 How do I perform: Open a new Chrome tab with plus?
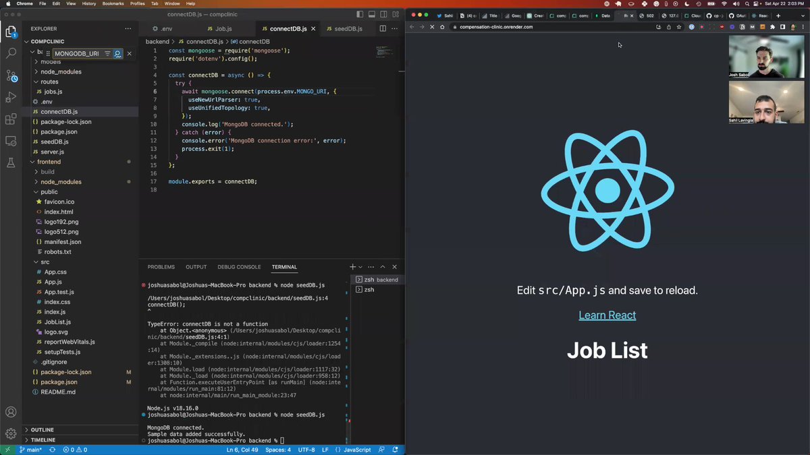click(x=778, y=16)
